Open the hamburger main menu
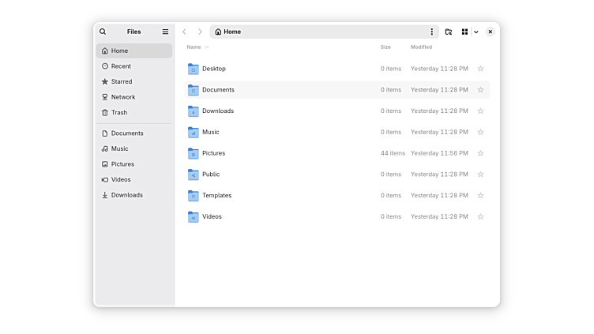Viewport: 594px width, 334px height. tap(165, 32)
